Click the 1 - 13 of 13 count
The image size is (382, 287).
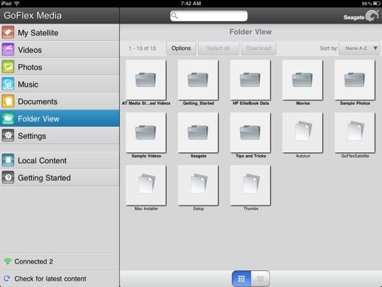tap(142, 48)
